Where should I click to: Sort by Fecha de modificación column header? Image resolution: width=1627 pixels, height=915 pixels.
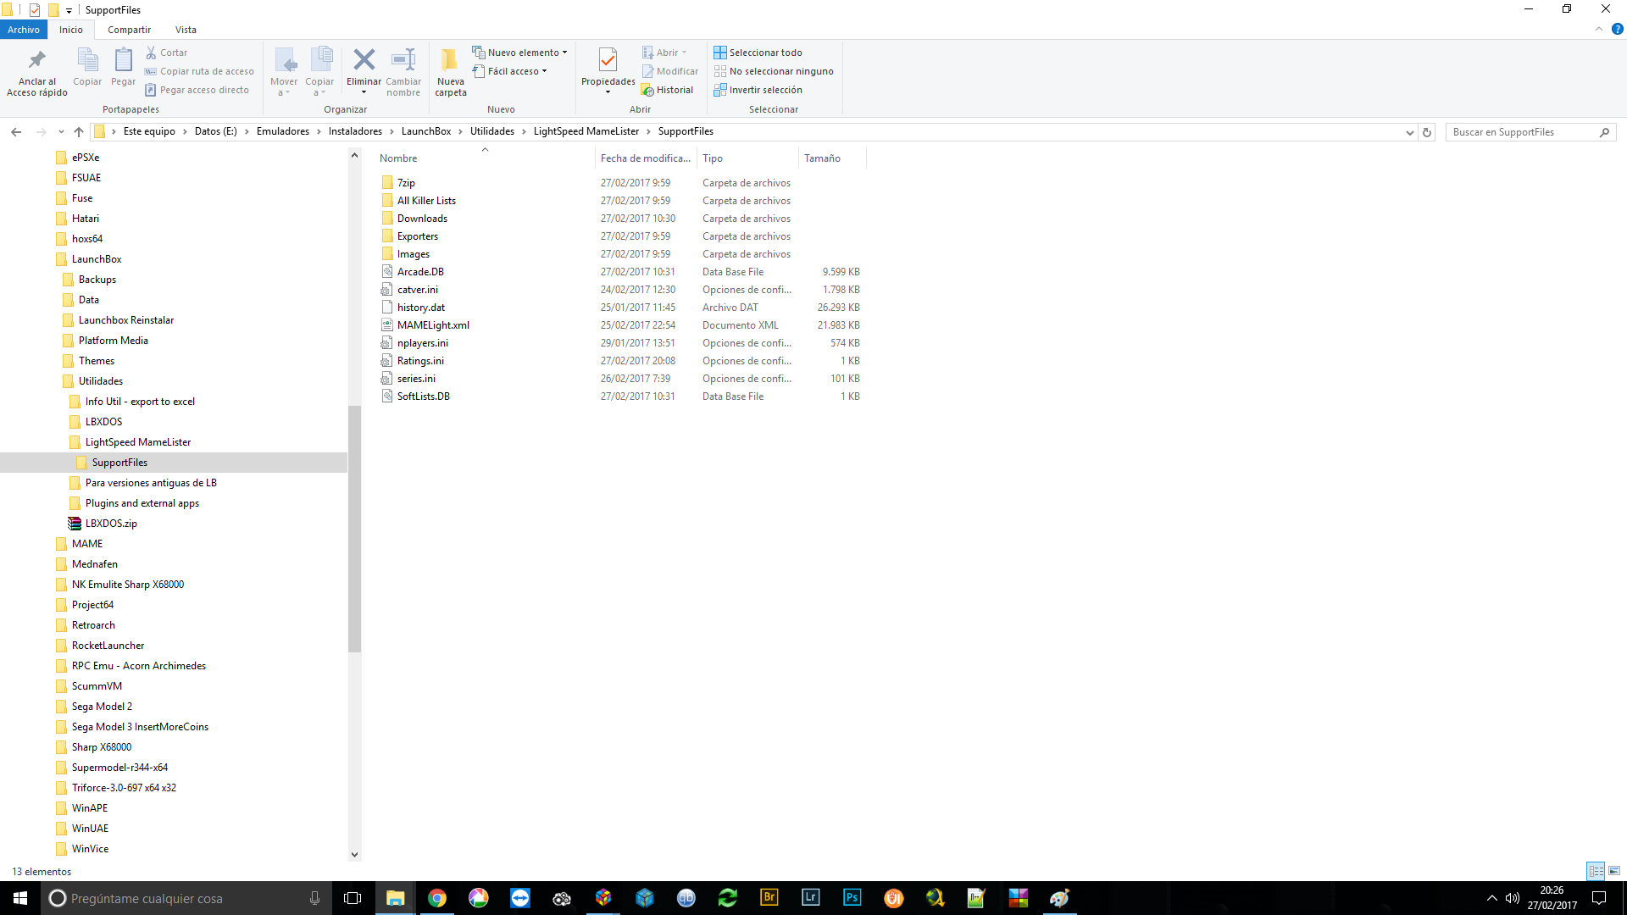(646, 158)
